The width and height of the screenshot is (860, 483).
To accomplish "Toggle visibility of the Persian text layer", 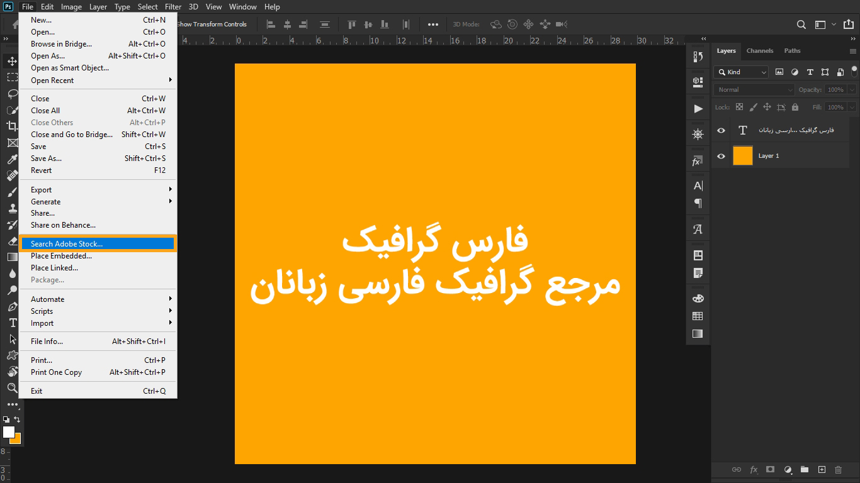I will click(721, 130).
